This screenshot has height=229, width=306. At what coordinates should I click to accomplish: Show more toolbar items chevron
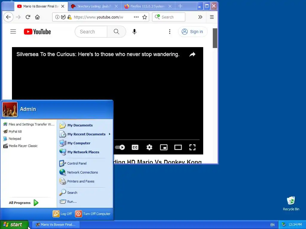click(200, 17)
